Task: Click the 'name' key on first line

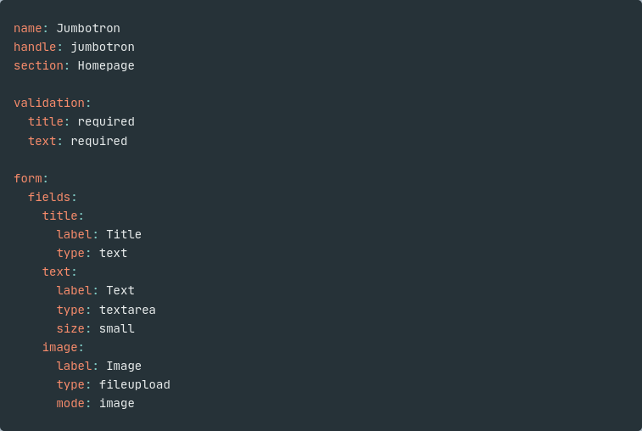Action: point(28,28)
